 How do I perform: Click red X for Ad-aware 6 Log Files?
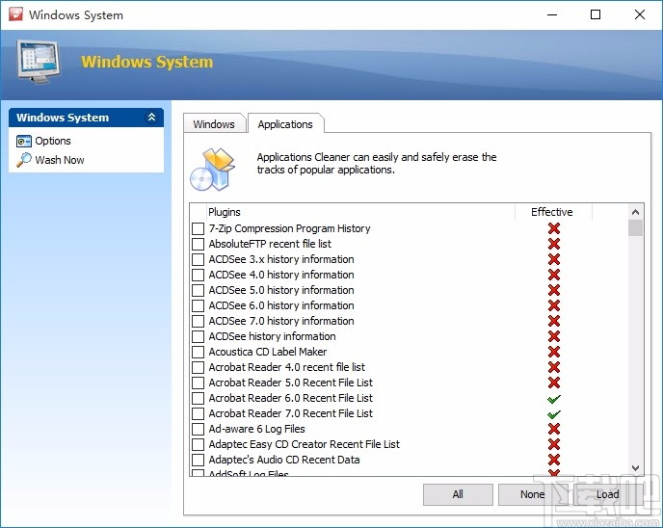pyautogui.click(x=554, y=429)
